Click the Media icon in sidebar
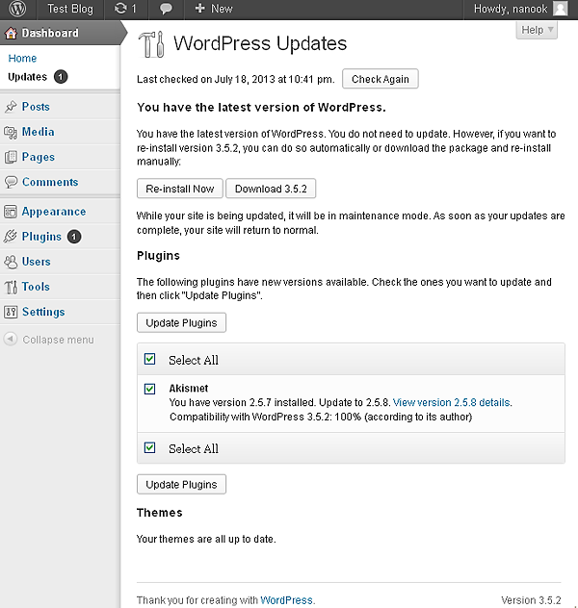This screenshot has width=578, height=608. (11, 132)
